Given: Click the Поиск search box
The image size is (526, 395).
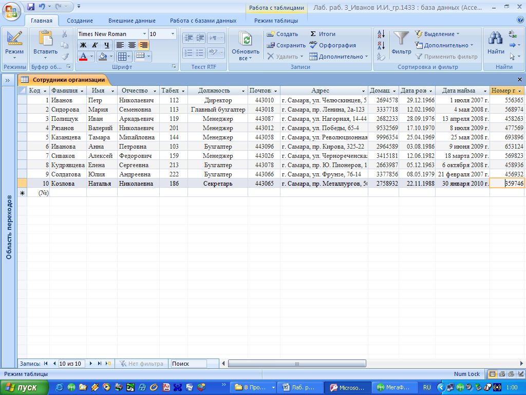Looking at the screenshot, I should (189, 364).
